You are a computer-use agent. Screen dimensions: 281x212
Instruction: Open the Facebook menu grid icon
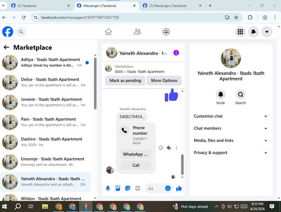click(241, 32)
